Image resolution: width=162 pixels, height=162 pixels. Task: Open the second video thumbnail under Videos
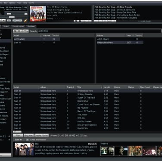121,151
